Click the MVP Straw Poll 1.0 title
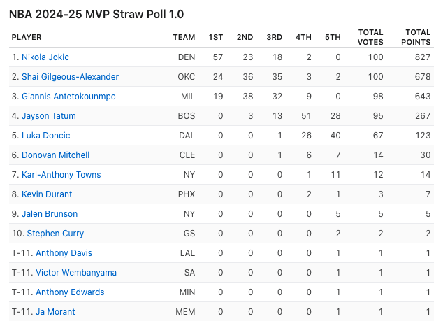This screenshot has width=443, height=328. (x=96, y=14)
